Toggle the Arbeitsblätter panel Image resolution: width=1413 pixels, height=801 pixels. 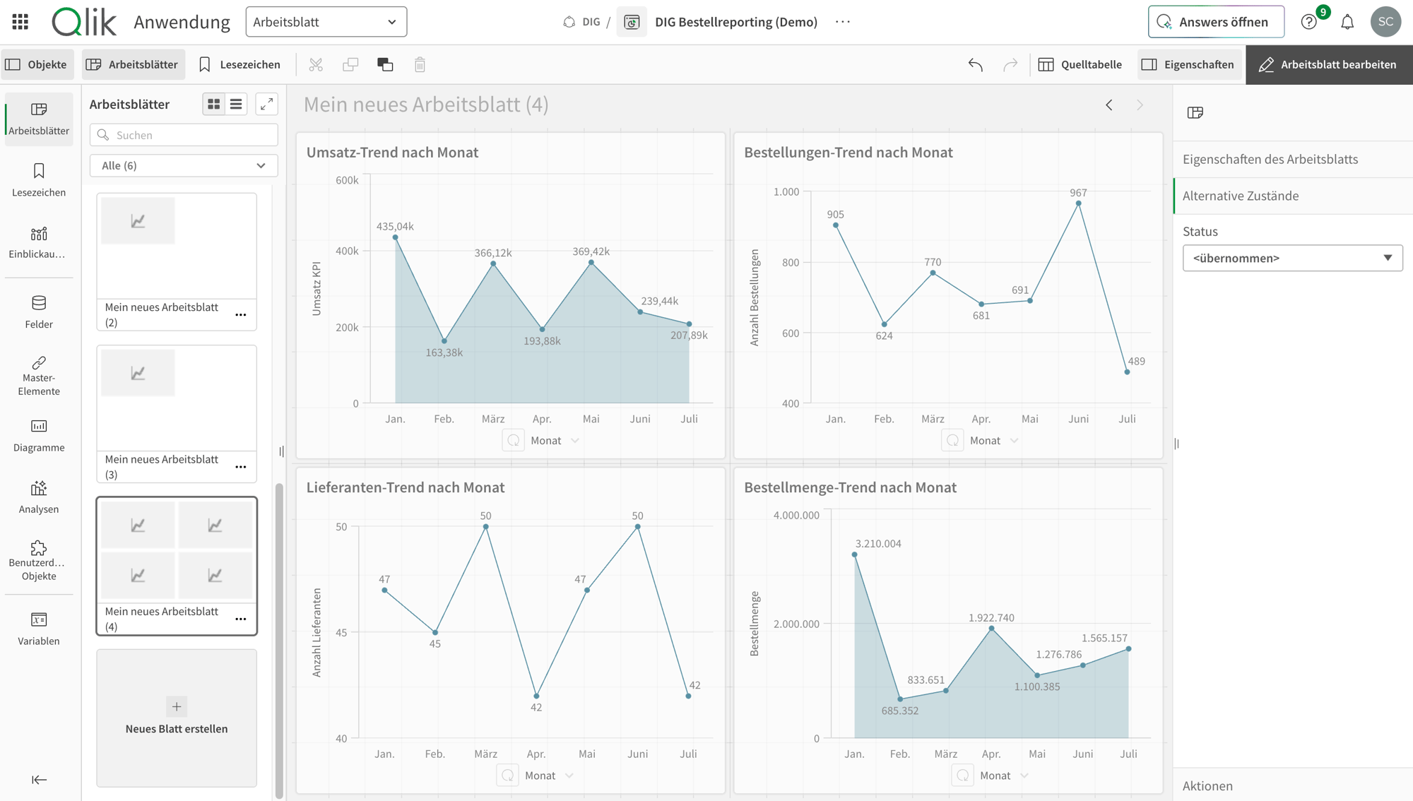[x=133, y=64]
